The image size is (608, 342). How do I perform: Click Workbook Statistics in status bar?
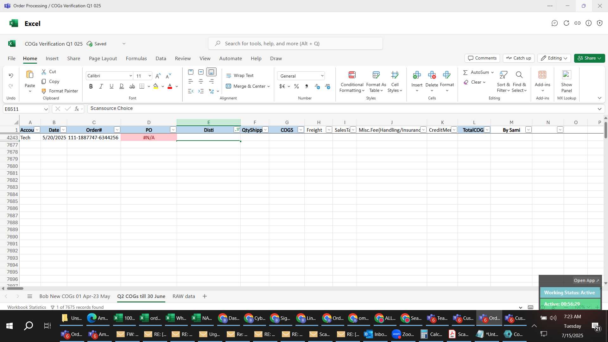(27, 307)
